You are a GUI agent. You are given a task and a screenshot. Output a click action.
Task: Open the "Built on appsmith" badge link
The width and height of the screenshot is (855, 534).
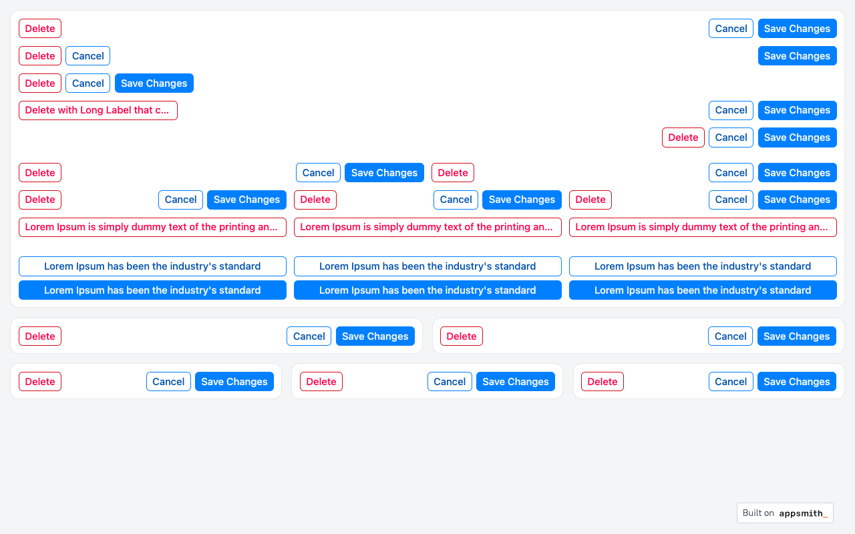click(785, 513)
